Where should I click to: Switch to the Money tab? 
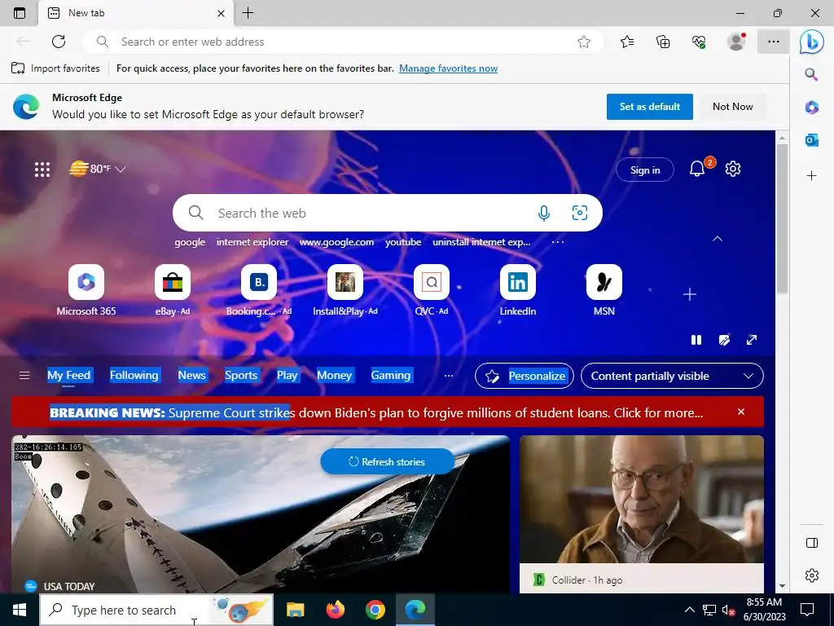pos(334,375)
